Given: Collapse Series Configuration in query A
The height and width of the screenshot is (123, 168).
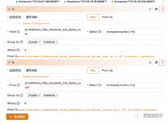Looking at the screenshot, I should coord(19,23).
